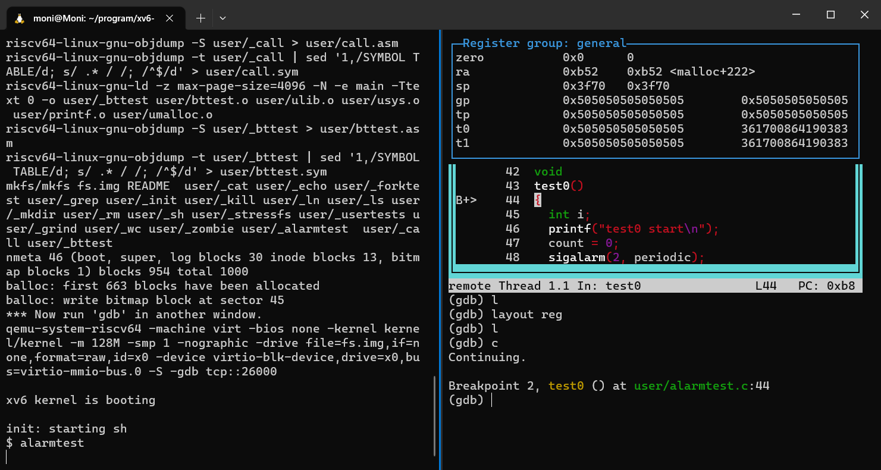Image resolution: width=881 pixels, height=470 pixels.
Task: Click 'user/alarmtest.c' in breakpoint message
Action: (x=691, y=386)
